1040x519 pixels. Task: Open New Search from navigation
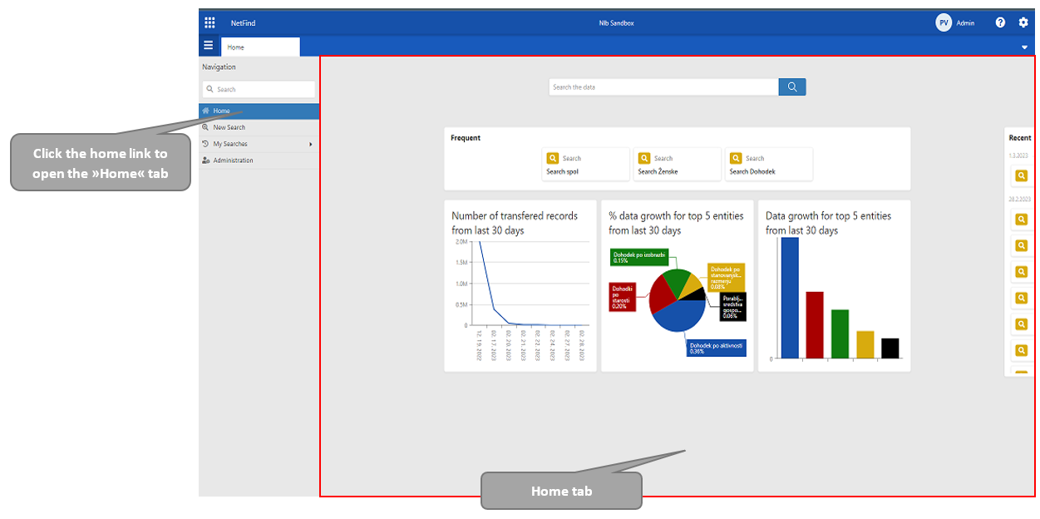pos(229,127)
